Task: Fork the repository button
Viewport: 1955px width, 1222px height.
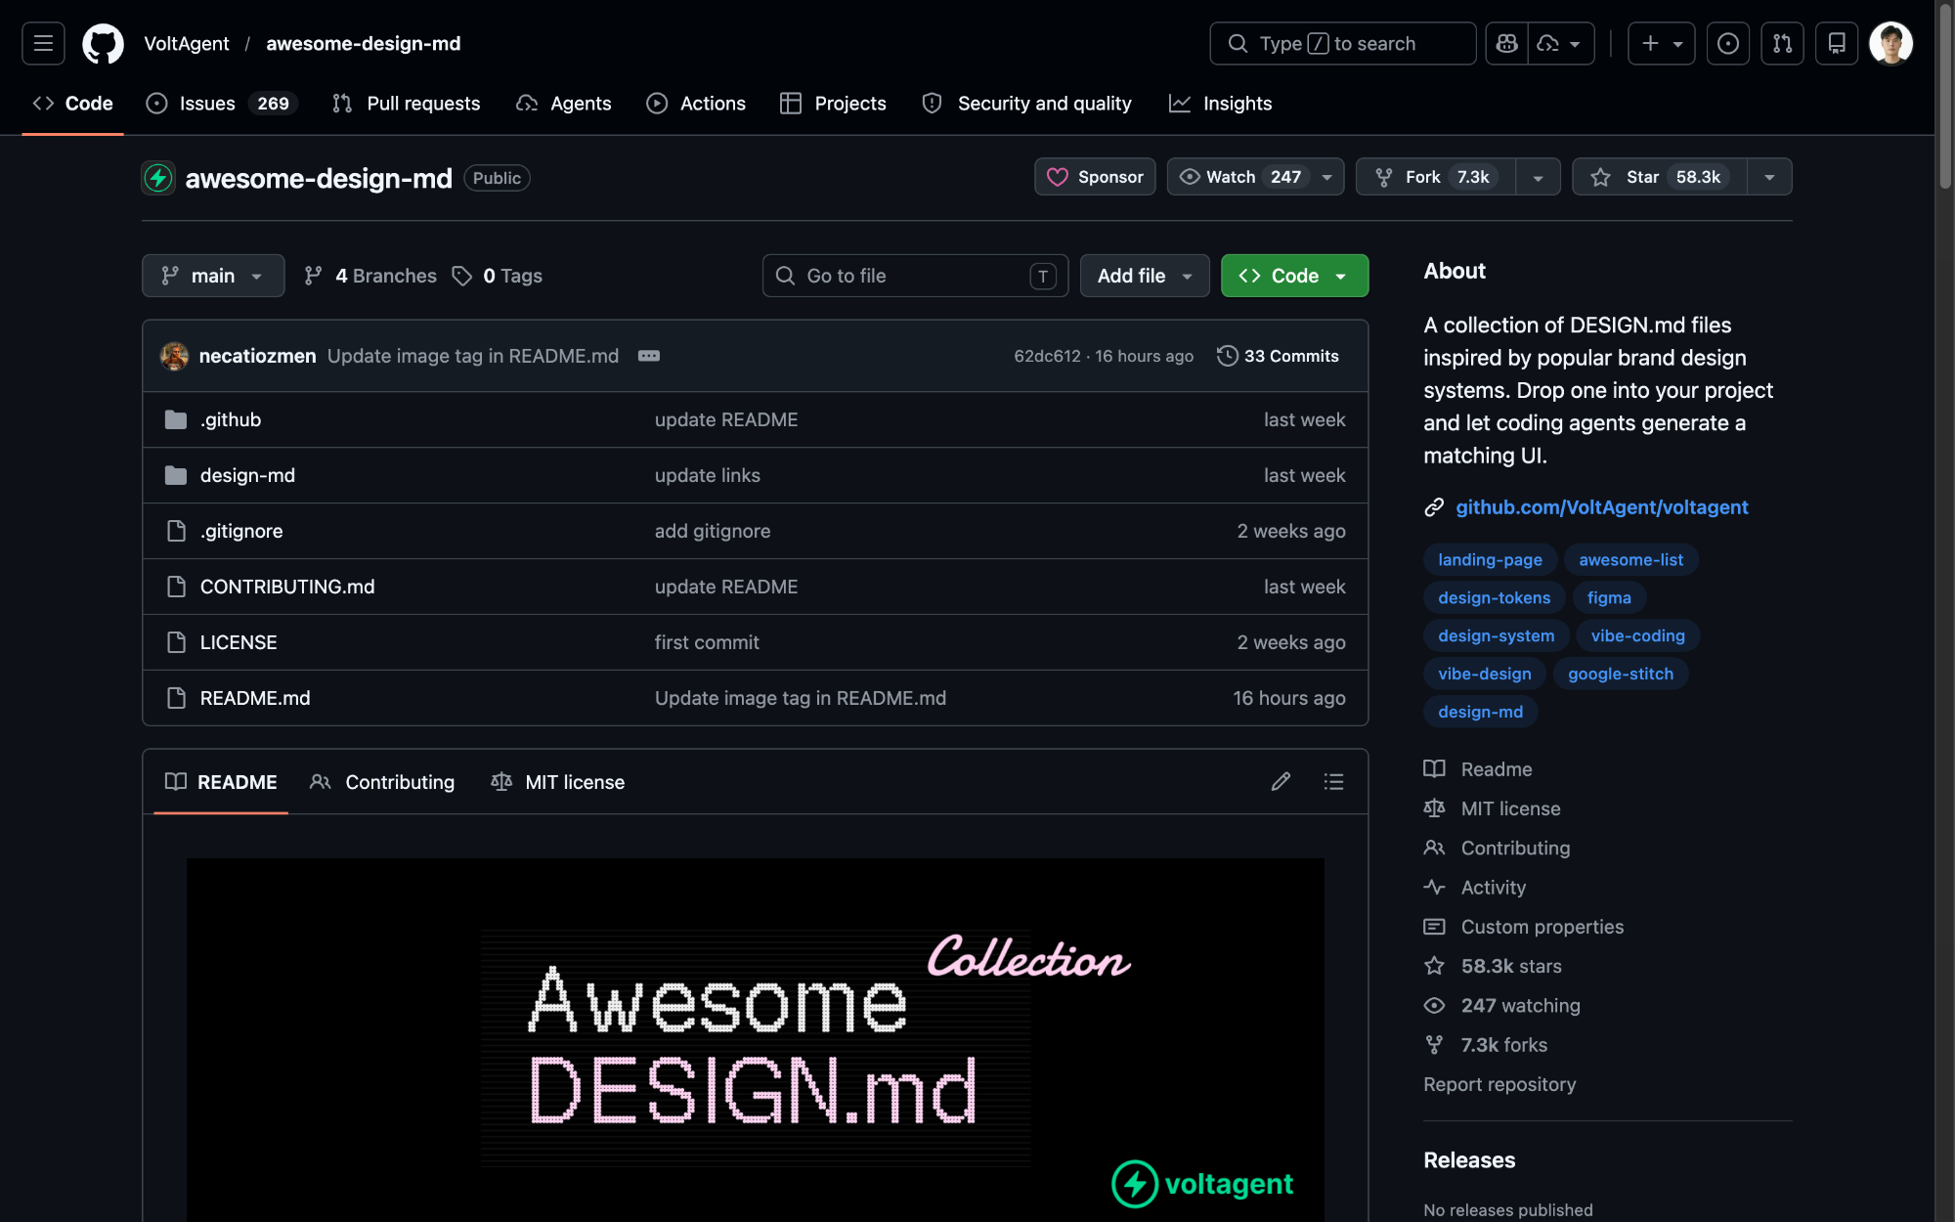Action: [1436, 177]
